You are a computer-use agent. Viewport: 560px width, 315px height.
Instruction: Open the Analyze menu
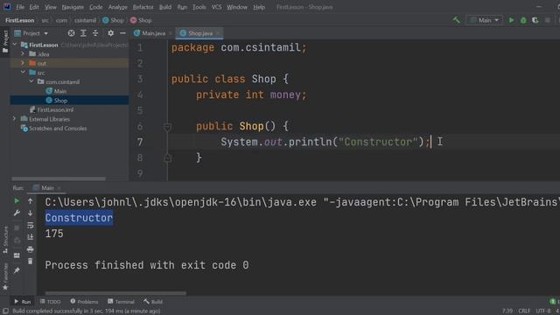click(117, 7)
